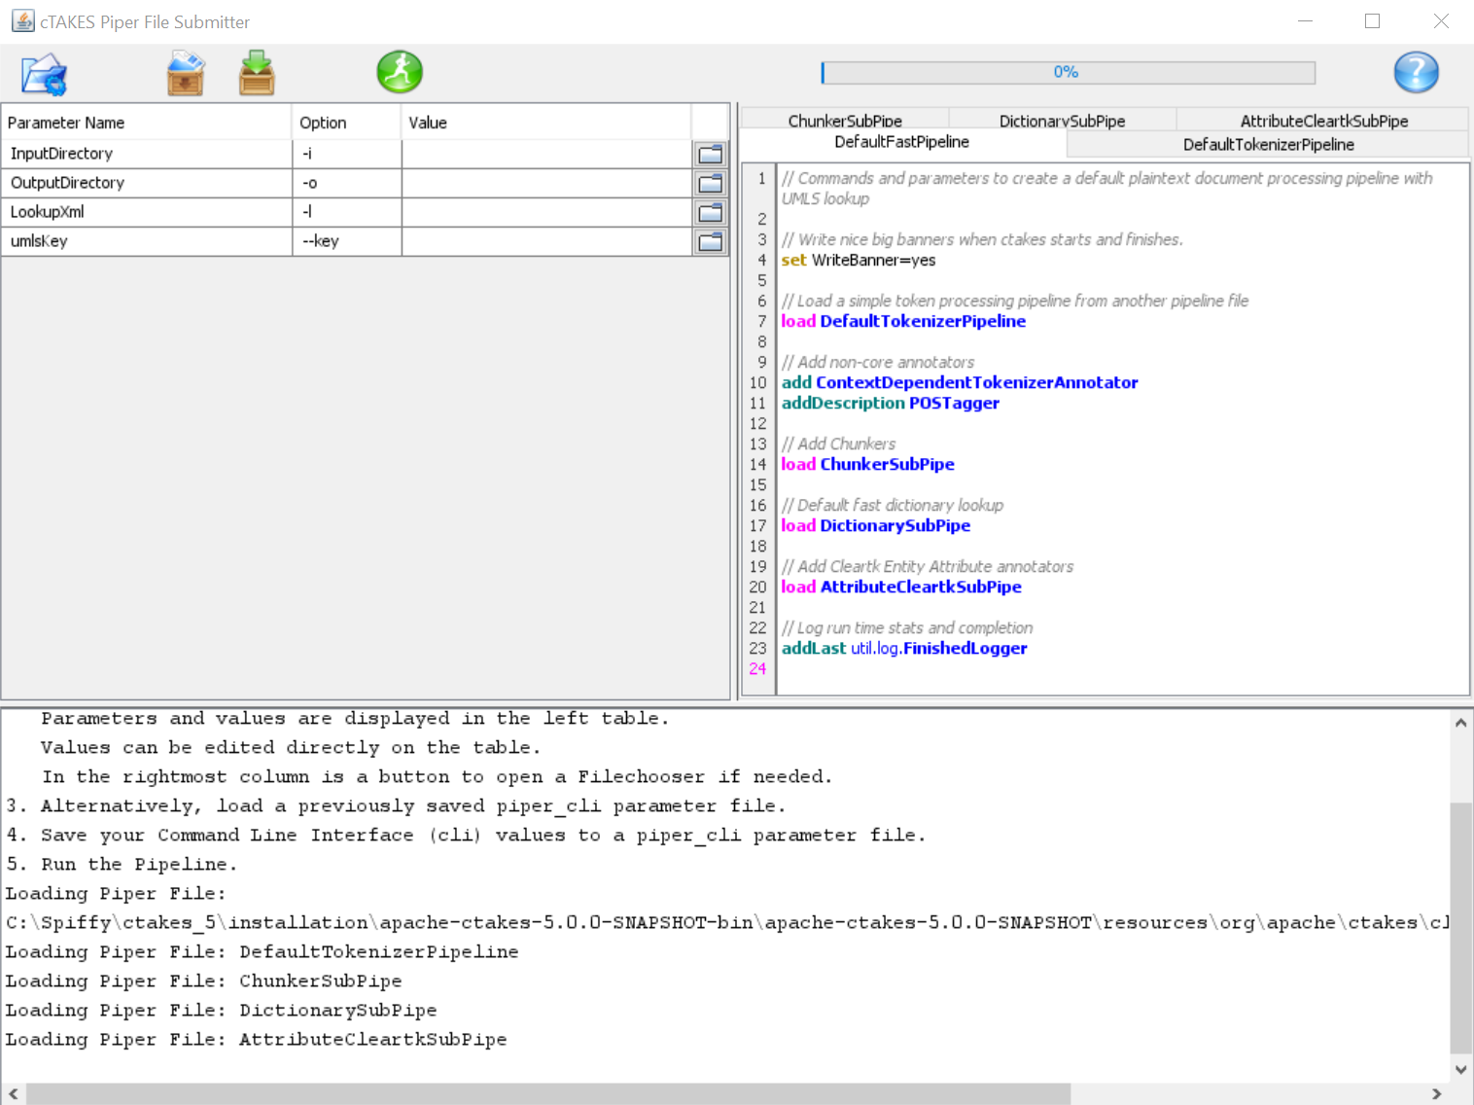Switch to the DictionarySubPipe tab
Image resolution: width=1474 pixels, height=1105 pixels.
coord(1062,121)
